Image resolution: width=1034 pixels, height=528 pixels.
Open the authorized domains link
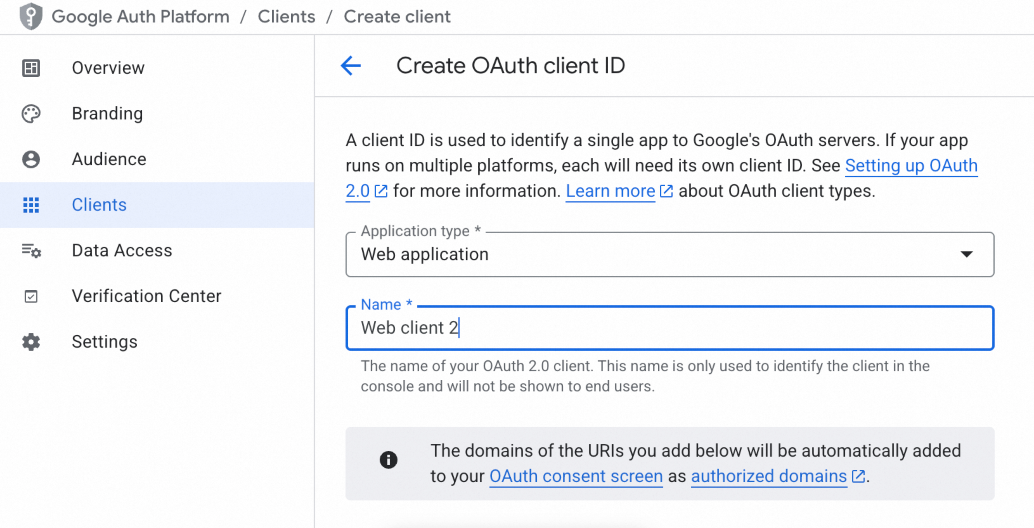769,476
